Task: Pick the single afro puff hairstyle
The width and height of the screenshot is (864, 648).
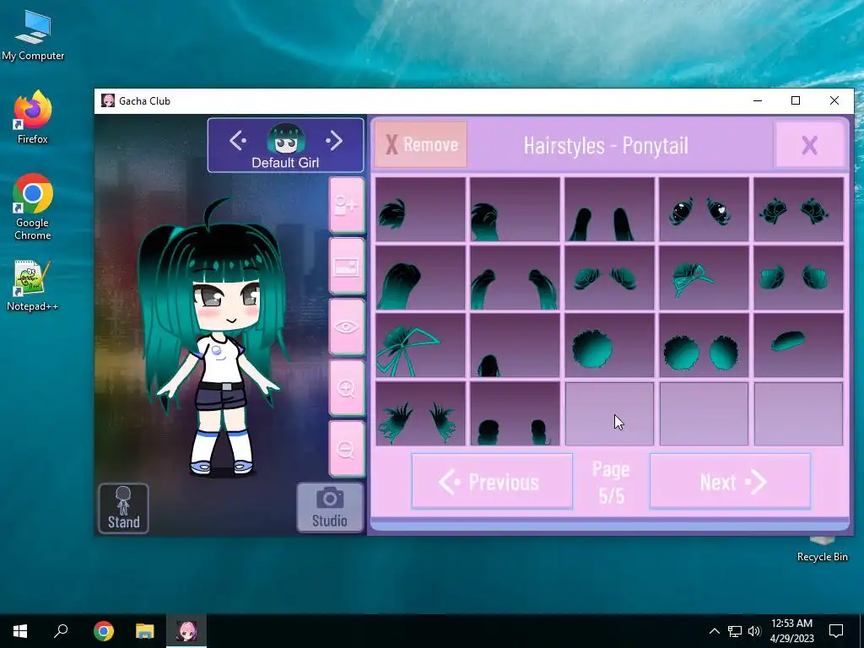Action: coord(609,345)
